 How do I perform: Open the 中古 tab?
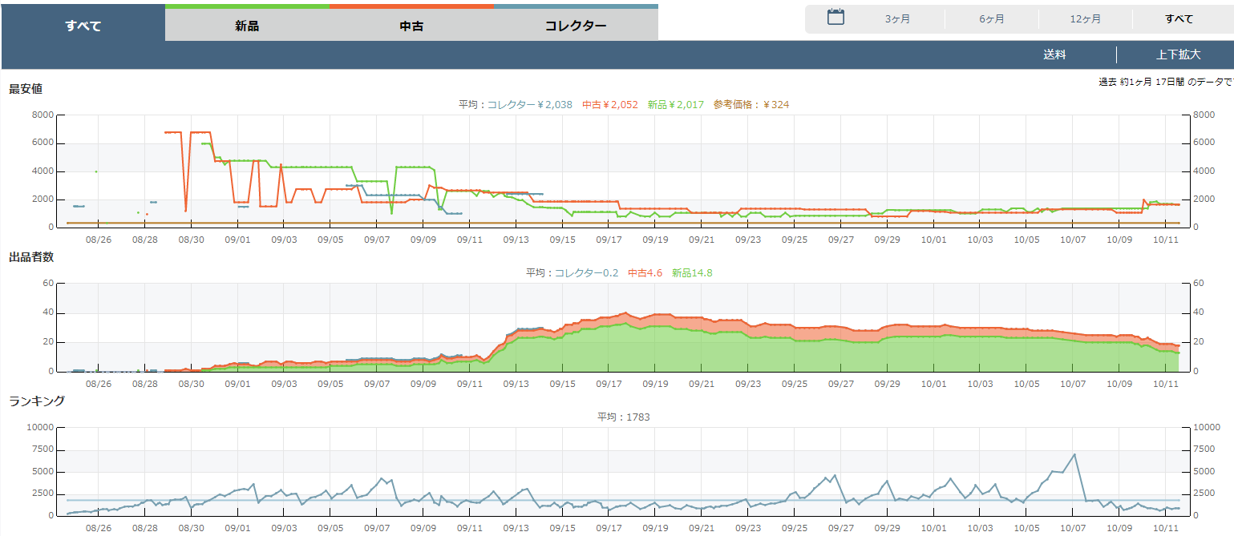pyautogui.click(x=411, y=26)
